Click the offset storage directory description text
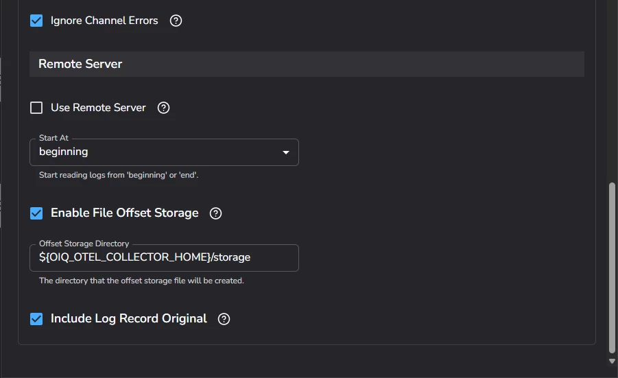The height and width of the screenshot is (378, 618). [x=141, y=281]
